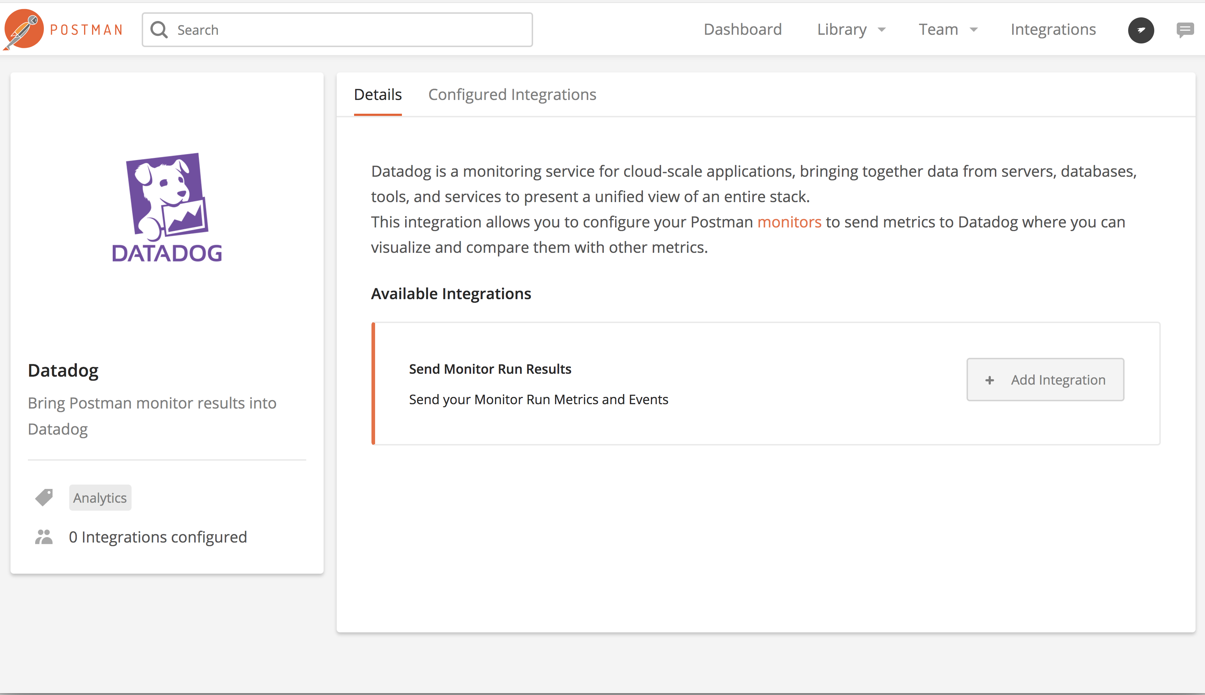Click the people icon next to integrations count
1205x695 pixels.
click(44, 536)
